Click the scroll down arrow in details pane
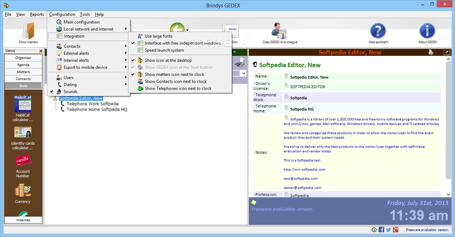The height and width of the screenshot is (237, 455). coord(448,194)
